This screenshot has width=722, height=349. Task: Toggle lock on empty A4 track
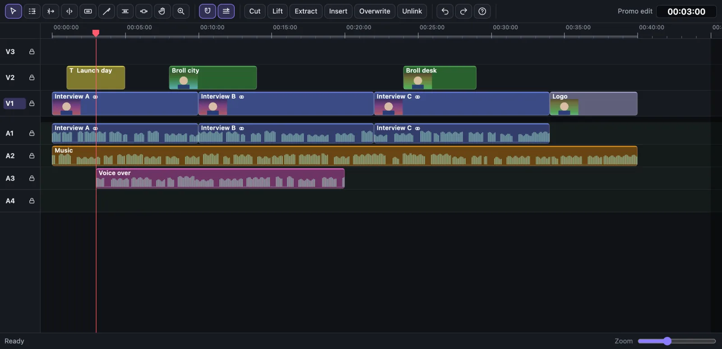(x=32, y=201)
